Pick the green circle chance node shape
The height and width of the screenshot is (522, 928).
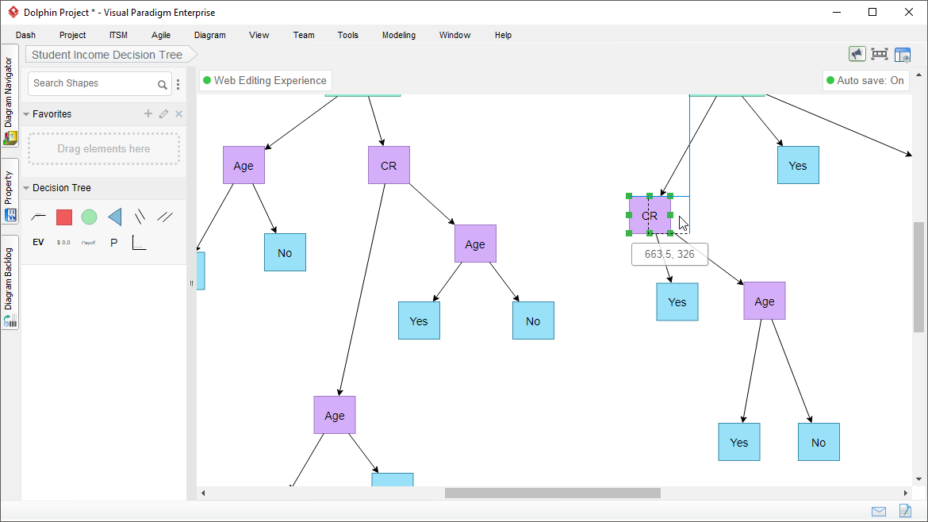click(90, 217)
